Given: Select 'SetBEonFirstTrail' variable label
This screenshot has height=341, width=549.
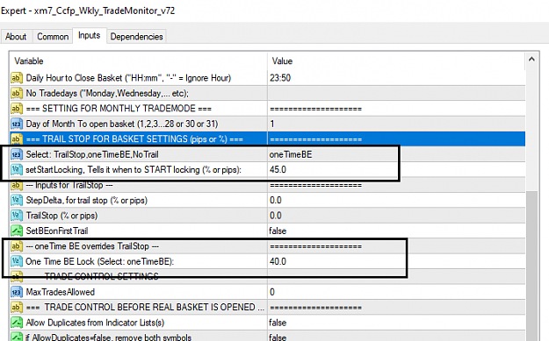Looking at the screenshot, I should (x=57, y=231).
